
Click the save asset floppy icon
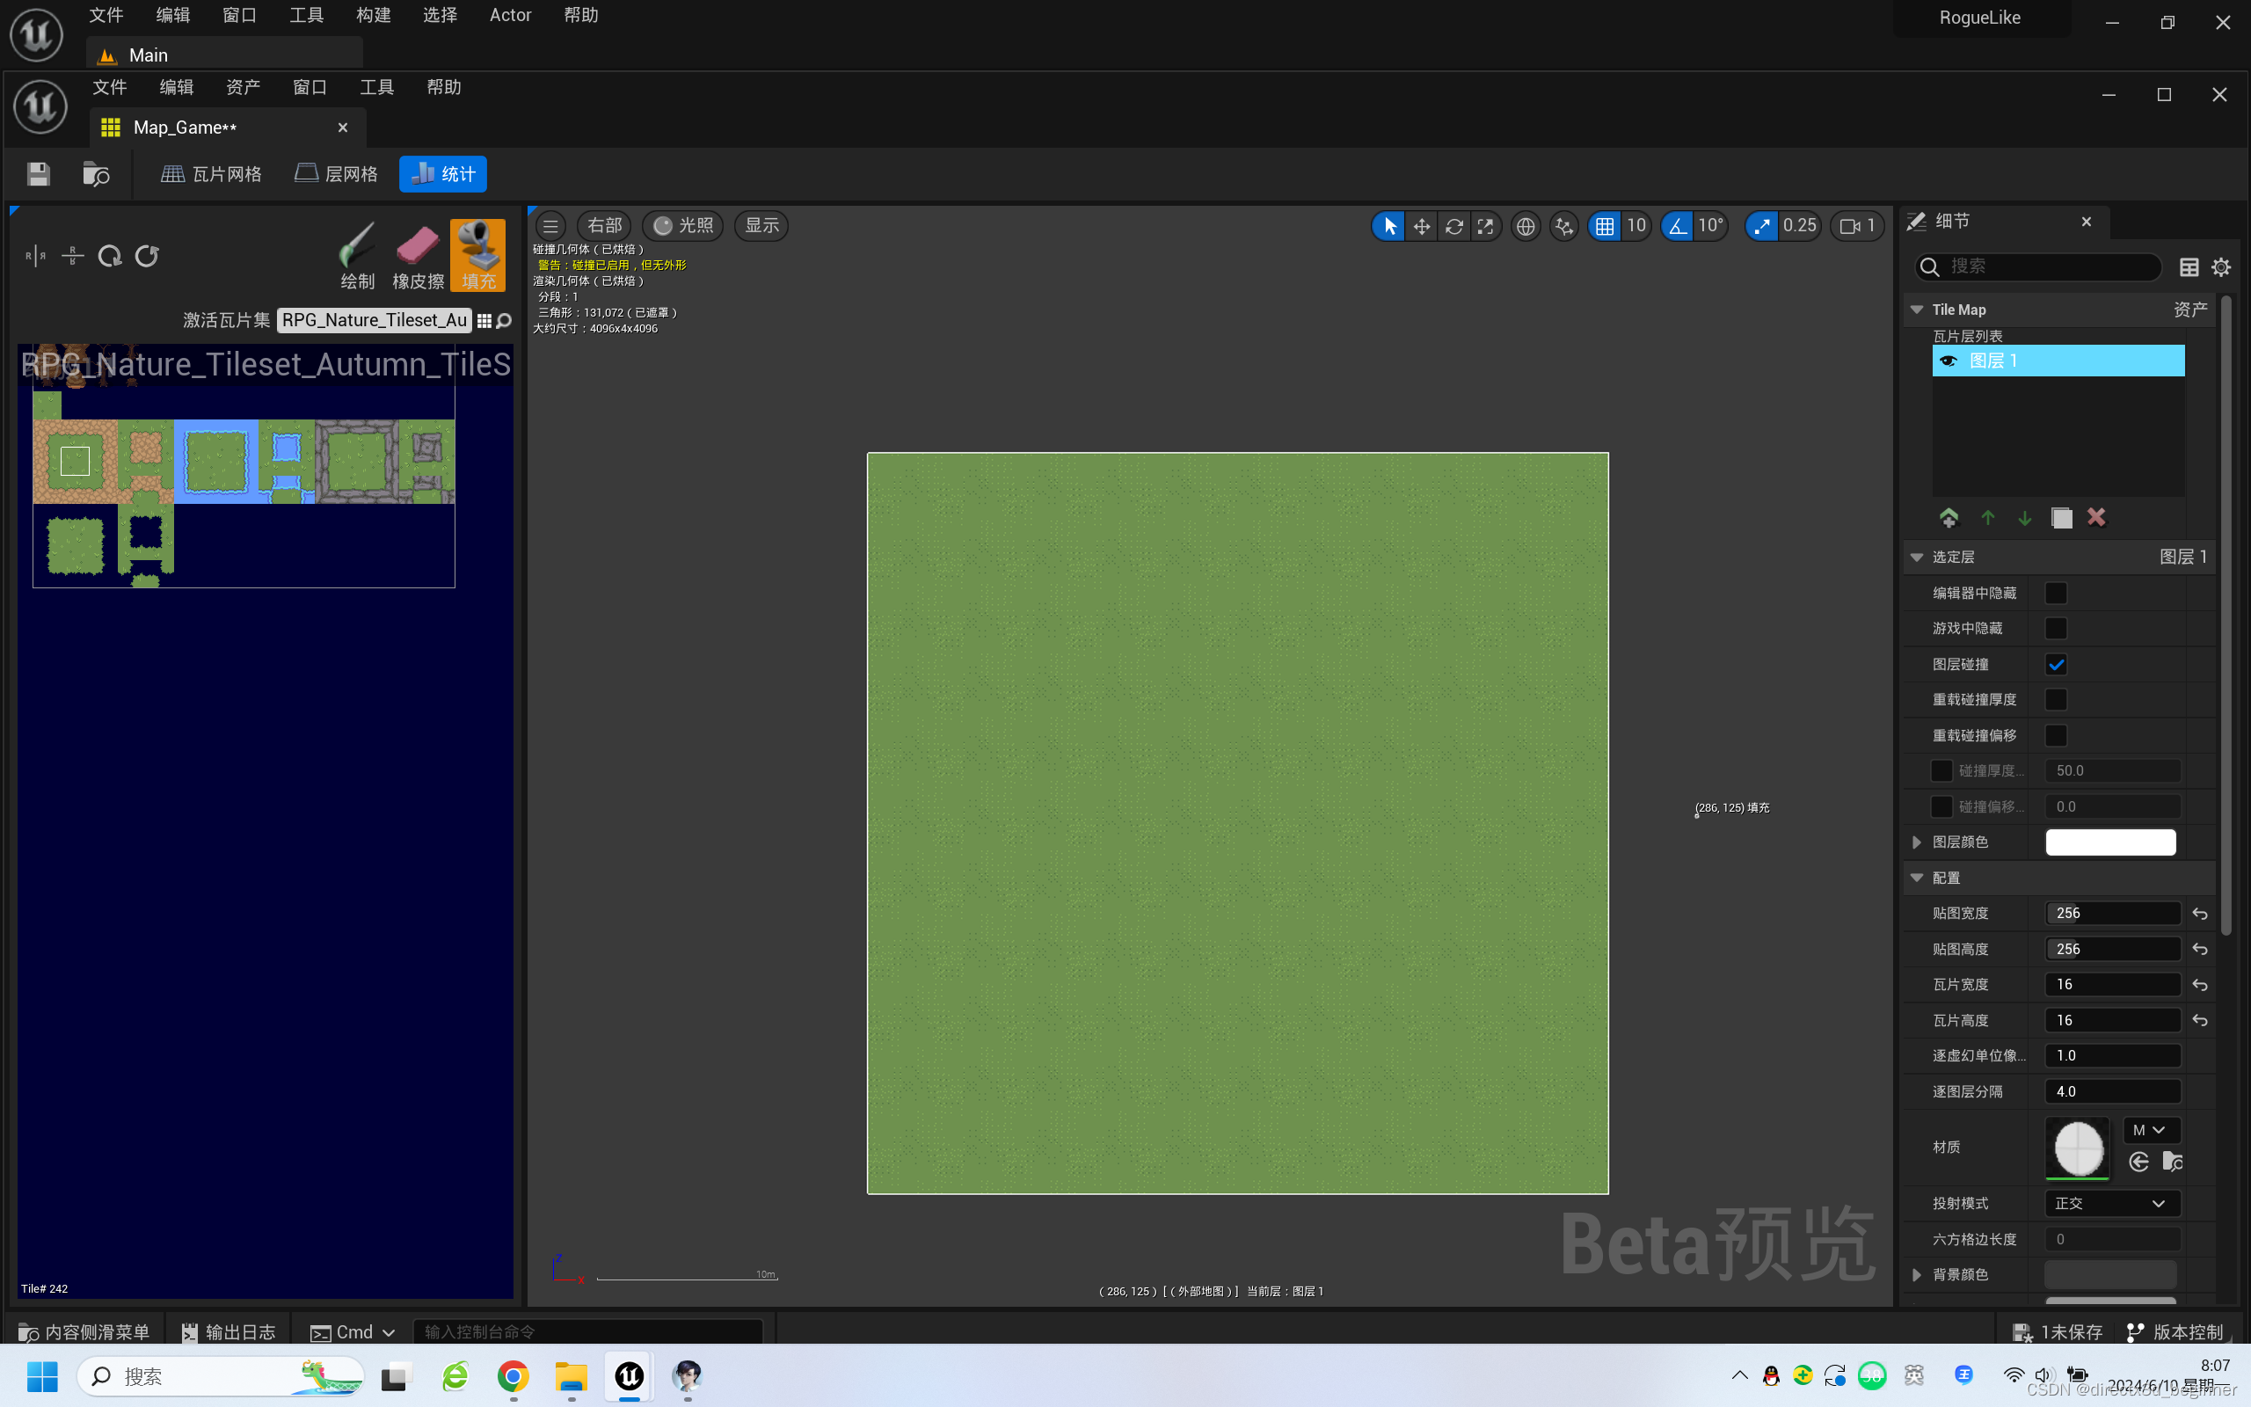[38, 174]
